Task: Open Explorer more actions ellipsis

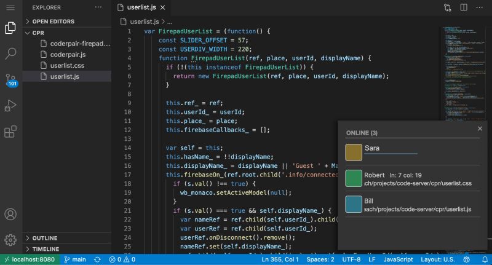Action: click(98, 7)
